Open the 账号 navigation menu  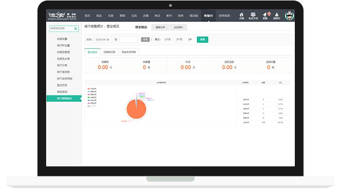169,16
